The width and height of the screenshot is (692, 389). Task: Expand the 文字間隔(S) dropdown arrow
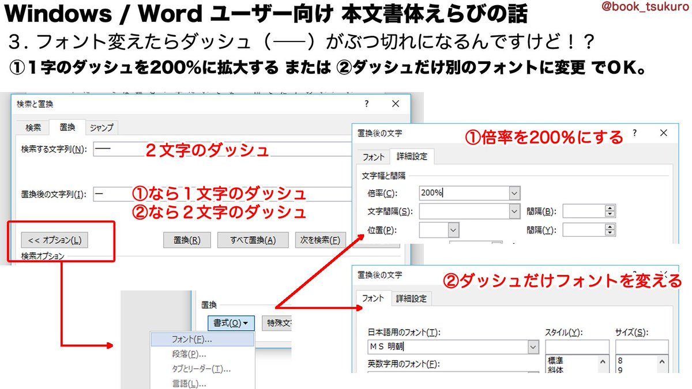pyautogui.click(x=514, y=212)
